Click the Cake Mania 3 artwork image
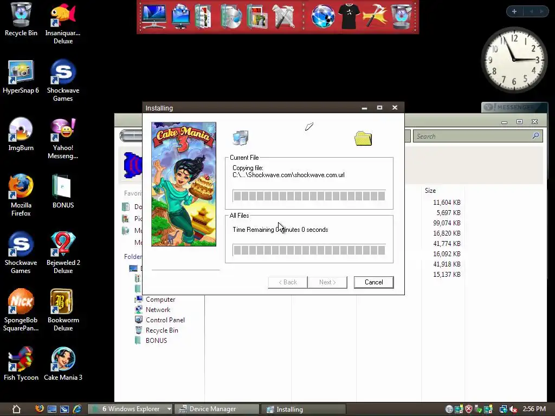Viewport: 555px width, 416px height. (x=184, y=184)
